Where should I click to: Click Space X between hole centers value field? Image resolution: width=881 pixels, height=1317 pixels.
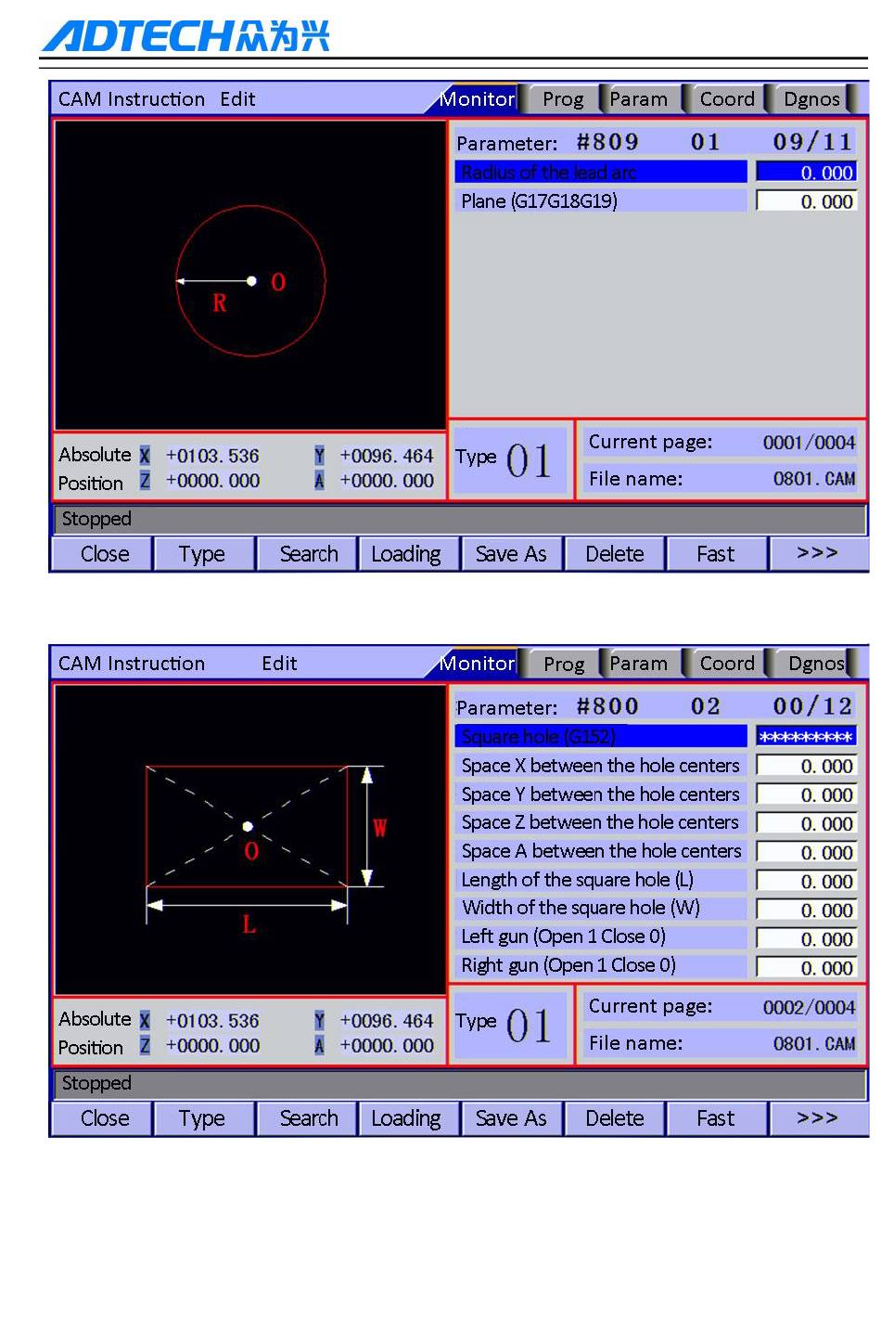click(x=806, y=766)
